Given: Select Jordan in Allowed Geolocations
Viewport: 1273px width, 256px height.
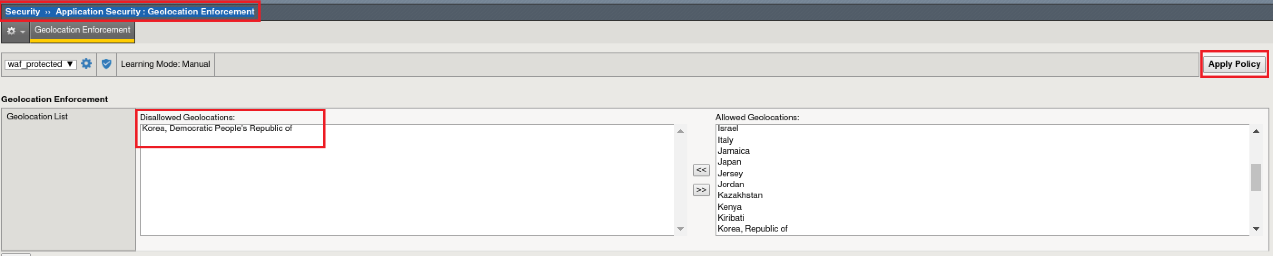Looking at the screenshot, I should tap(730, 185).
